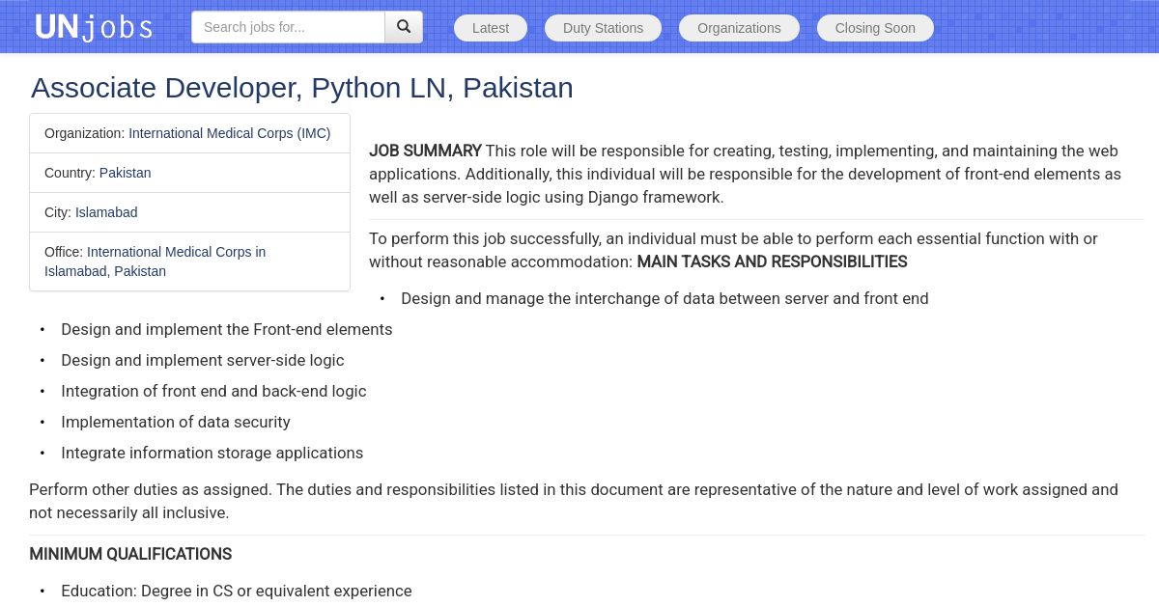Go to Duty Stations
Viewport: 1159px width, 606px height.
click(x=603, y=28)
